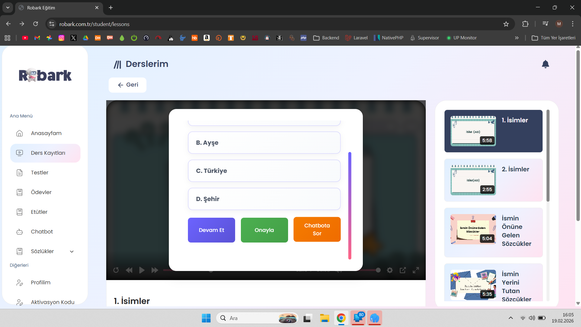Click the video player settings gear
The image size is (581, 327).
coord(390,270)
